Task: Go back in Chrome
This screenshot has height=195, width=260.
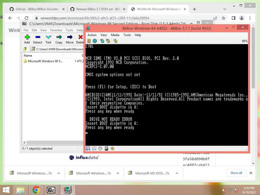Action: (10, 18)
